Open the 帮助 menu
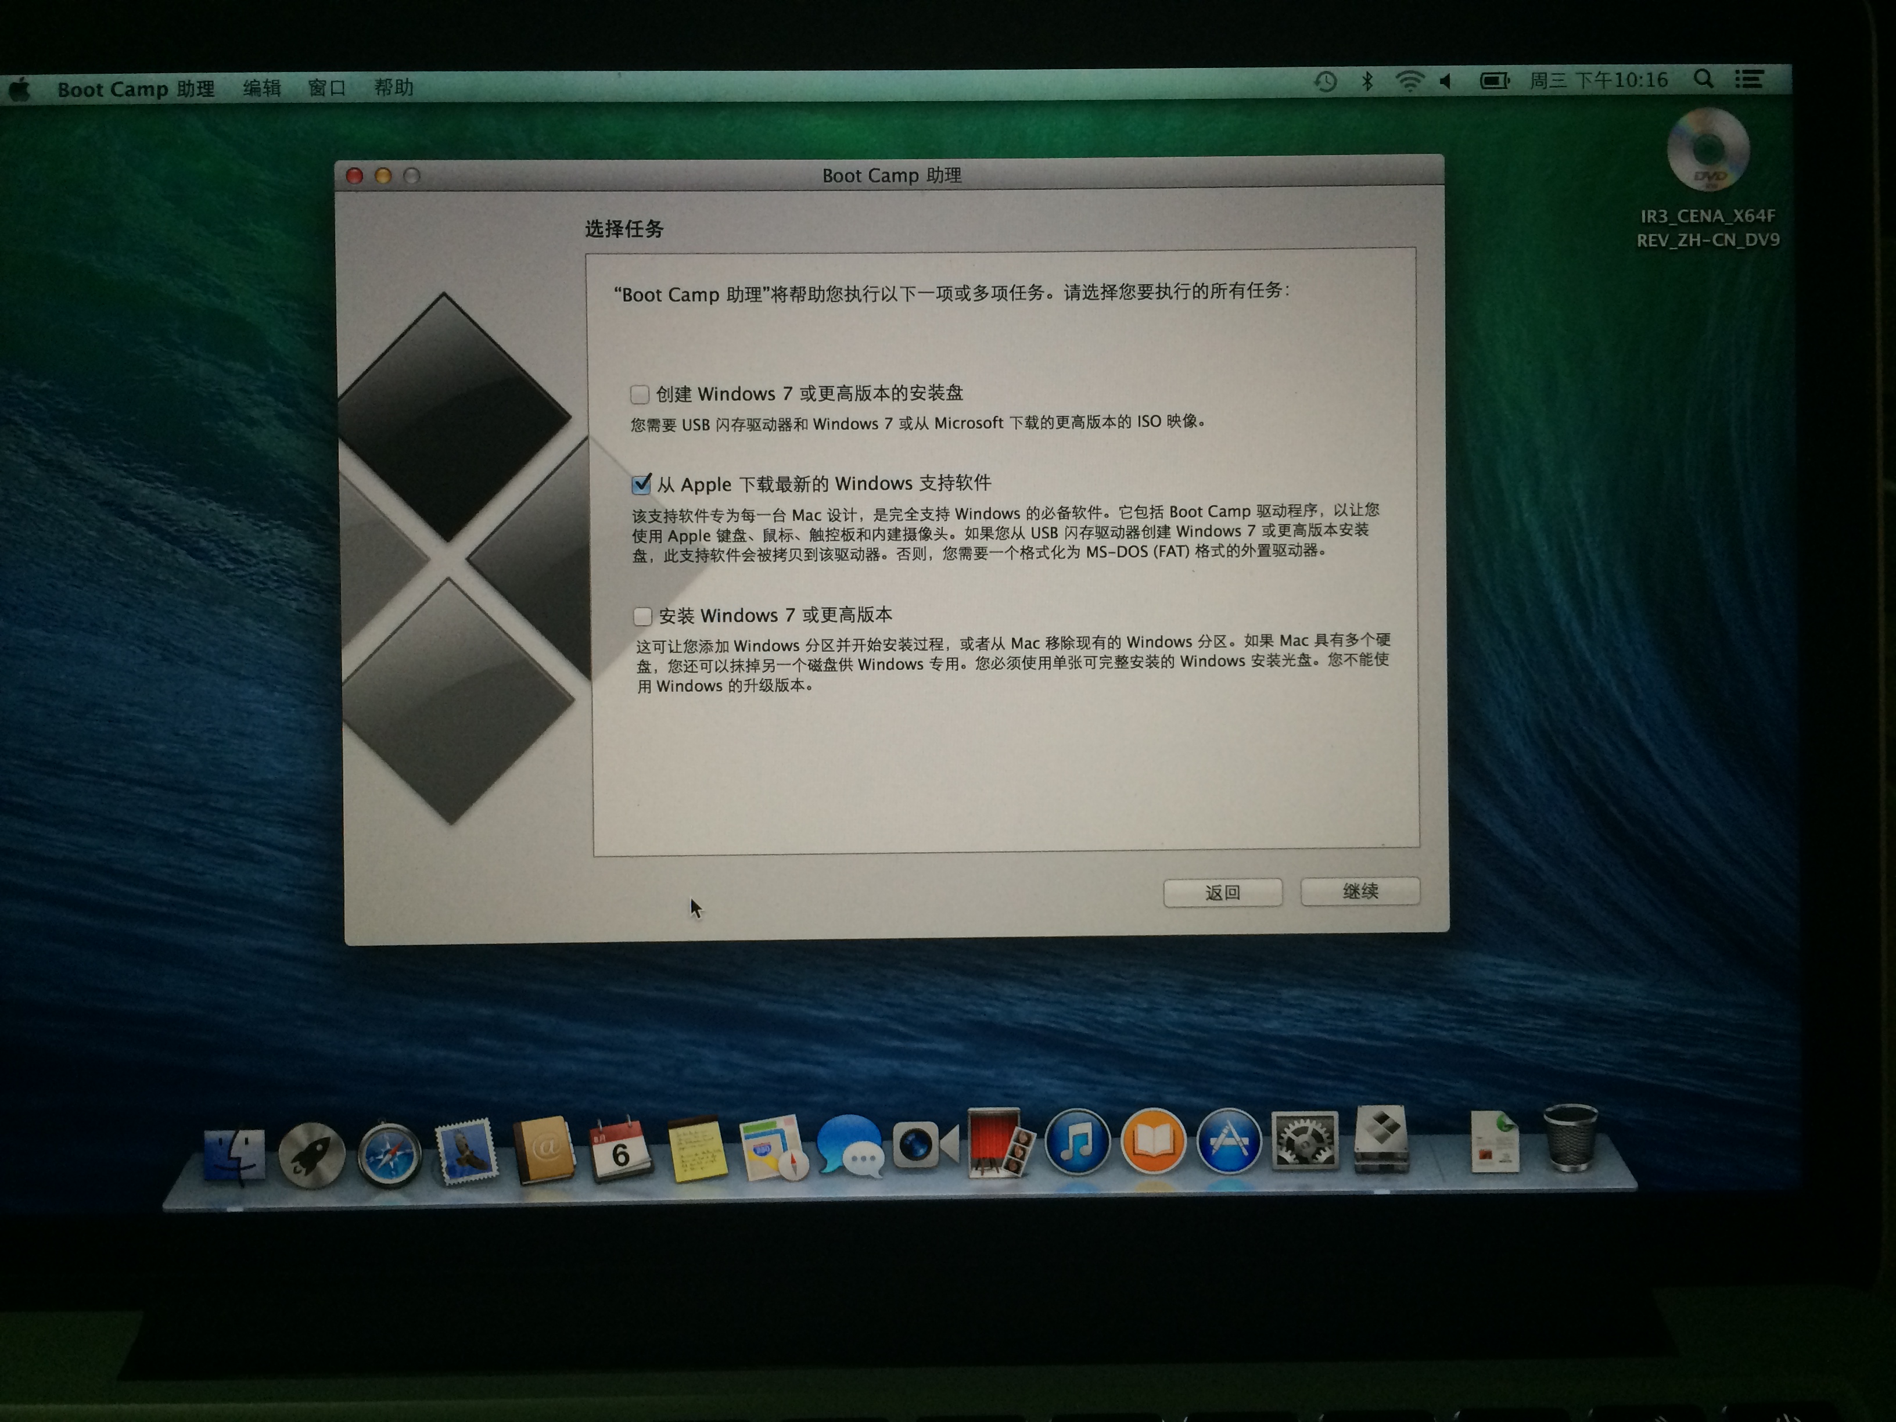This screenshot has height=1422, width=1896. tap(393, 88)
